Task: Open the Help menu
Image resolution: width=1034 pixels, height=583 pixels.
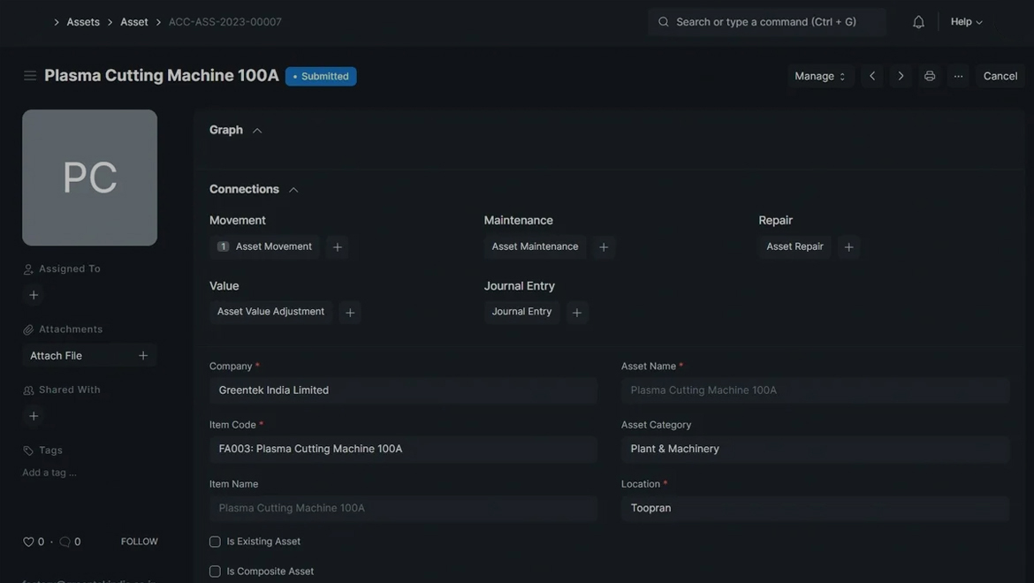Action: 966,22
